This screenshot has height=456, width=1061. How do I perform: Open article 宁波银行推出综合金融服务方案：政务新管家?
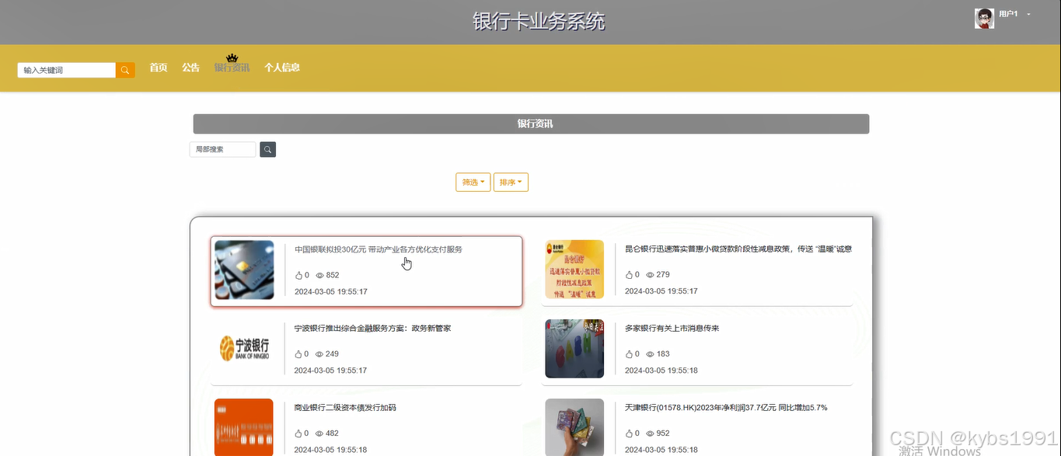372,328
